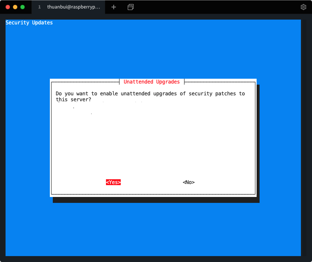Open a new terminal tab with plus icon
Screen dimensions: 312x262
pos(114,7)
